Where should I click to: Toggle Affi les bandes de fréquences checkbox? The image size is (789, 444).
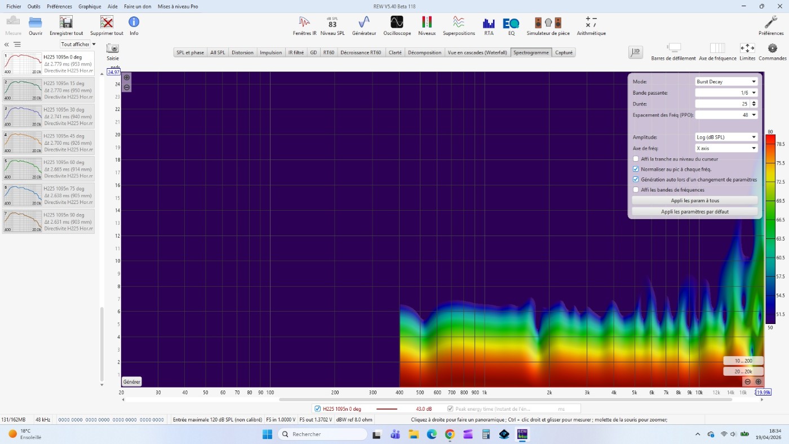point(636,190)
